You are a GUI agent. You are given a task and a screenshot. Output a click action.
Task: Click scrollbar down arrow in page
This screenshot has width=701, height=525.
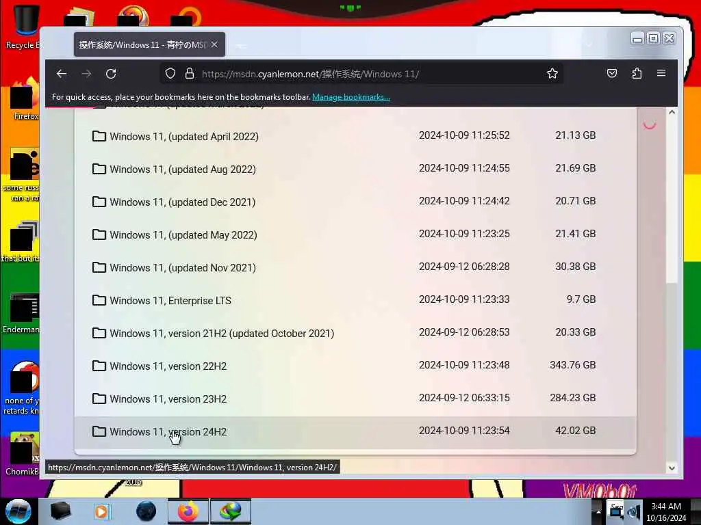pyautogui.click(x=672, y=468)
